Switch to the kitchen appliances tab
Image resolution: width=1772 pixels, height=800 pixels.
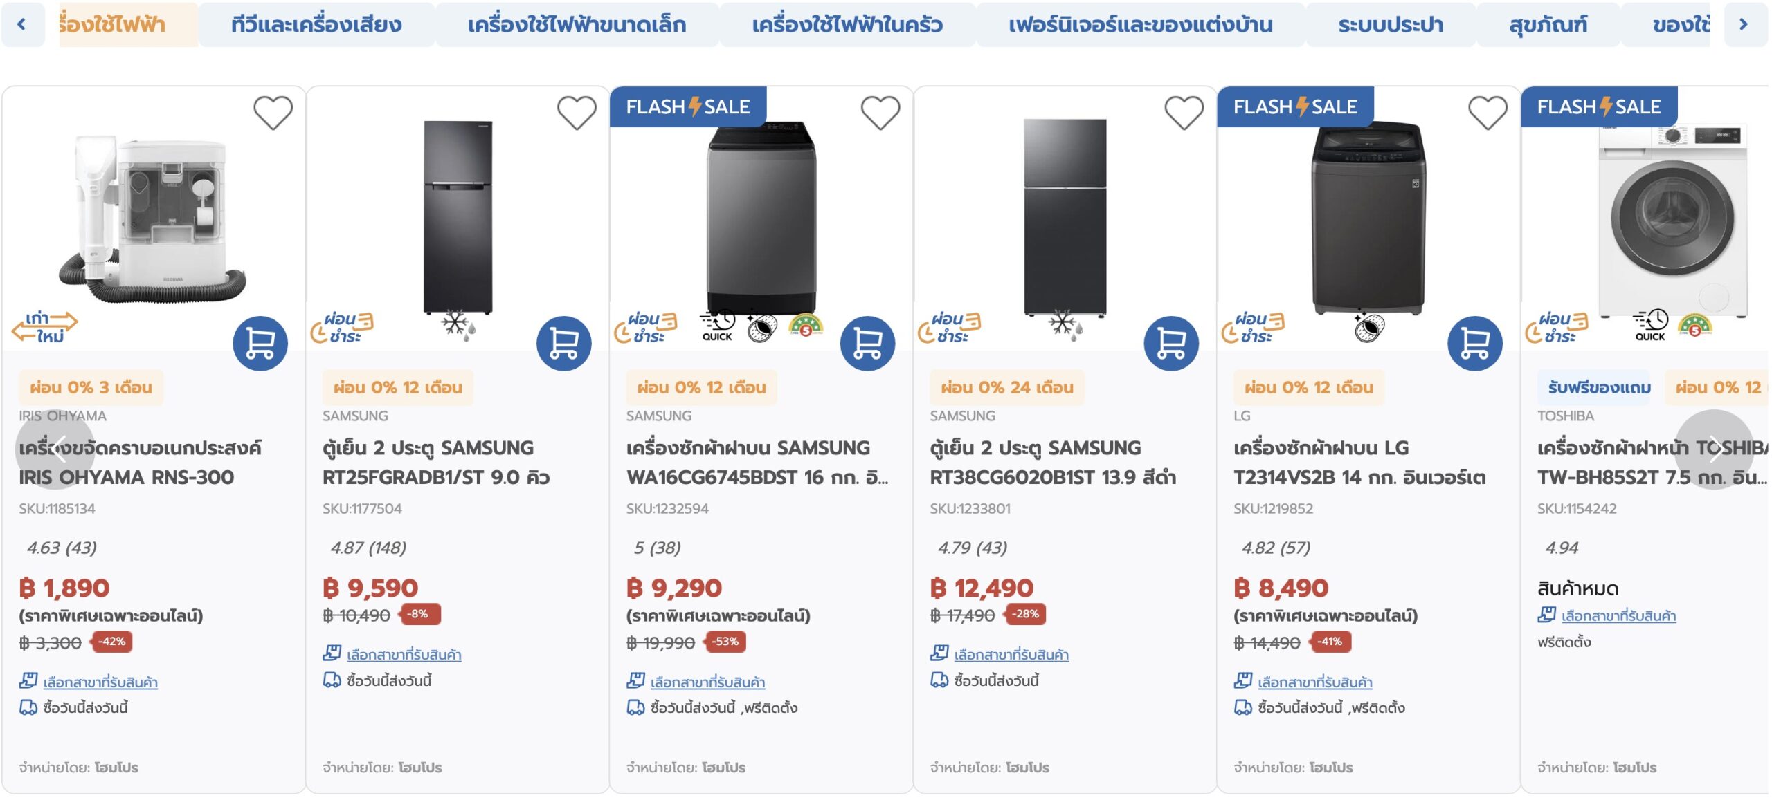(847, 26)
